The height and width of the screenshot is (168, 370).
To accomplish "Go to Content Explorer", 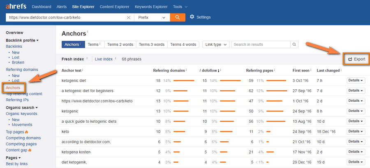I will [114, 7].
